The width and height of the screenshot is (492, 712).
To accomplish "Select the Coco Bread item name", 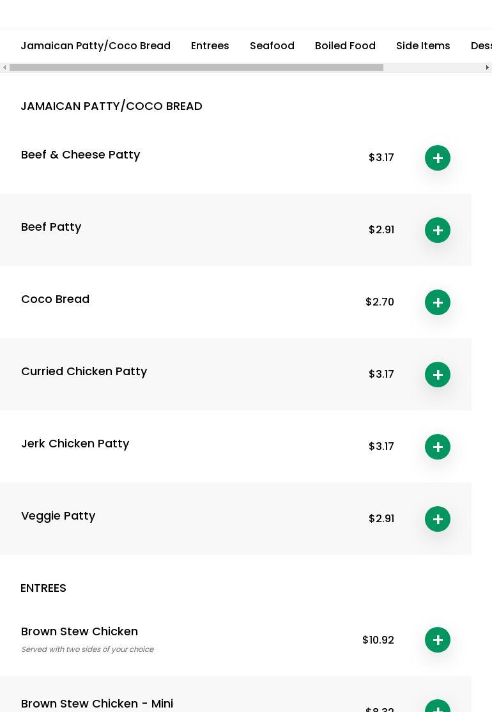I will pyautogui.click(x=55, y=299).
